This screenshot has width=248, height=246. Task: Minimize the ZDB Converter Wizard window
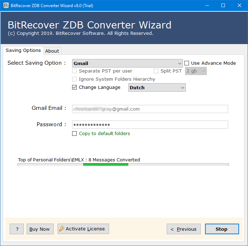pyautogui.click(x=207, y=6)
